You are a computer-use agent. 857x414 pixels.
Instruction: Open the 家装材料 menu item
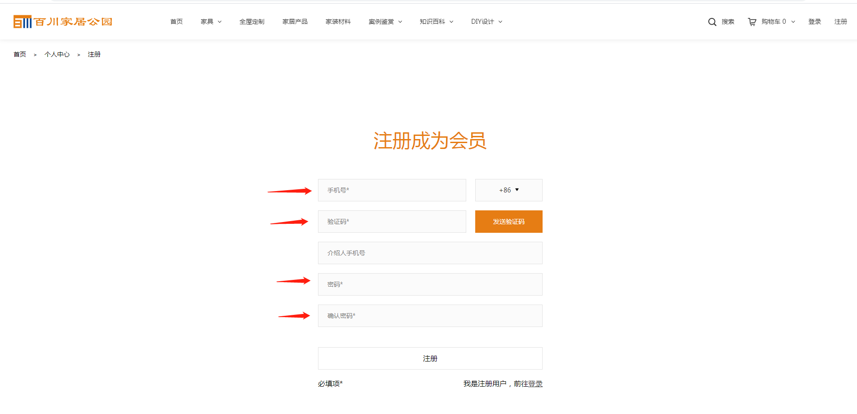point(338,22)
